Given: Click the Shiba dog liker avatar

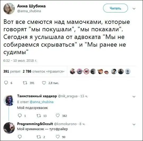Looking at the screenshot, I should click(100, 71).
